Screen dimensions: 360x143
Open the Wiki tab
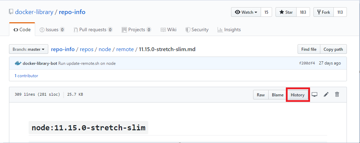pyautogui.click(x=169, y=30)
